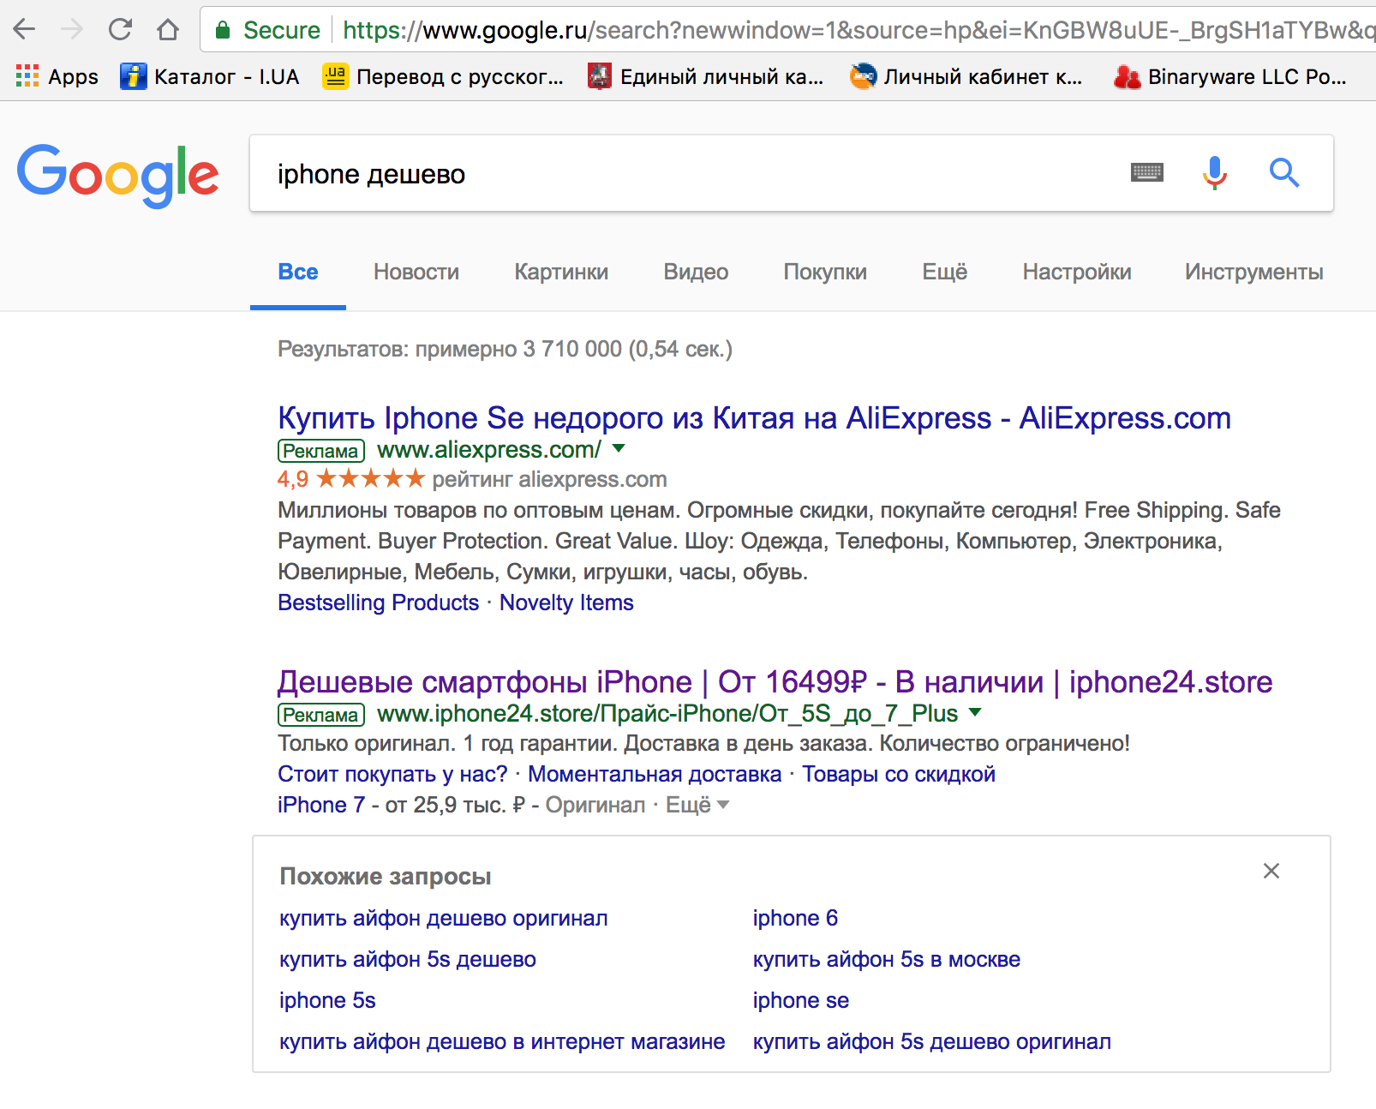The height and width of the screenshot is (1109, 1376).
Task: Search купить айфон дешево оригинал suggestion
Action: pyautogui.click(x=444, y=918)
